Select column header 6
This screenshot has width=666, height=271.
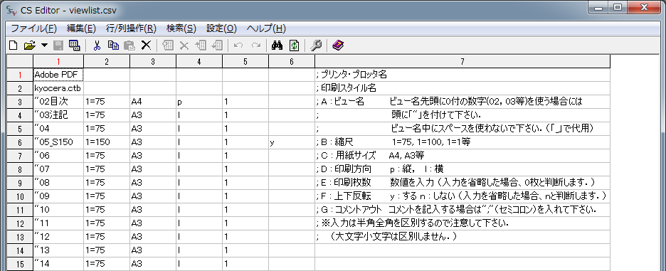pyautogui.click(x=292, y=62)
